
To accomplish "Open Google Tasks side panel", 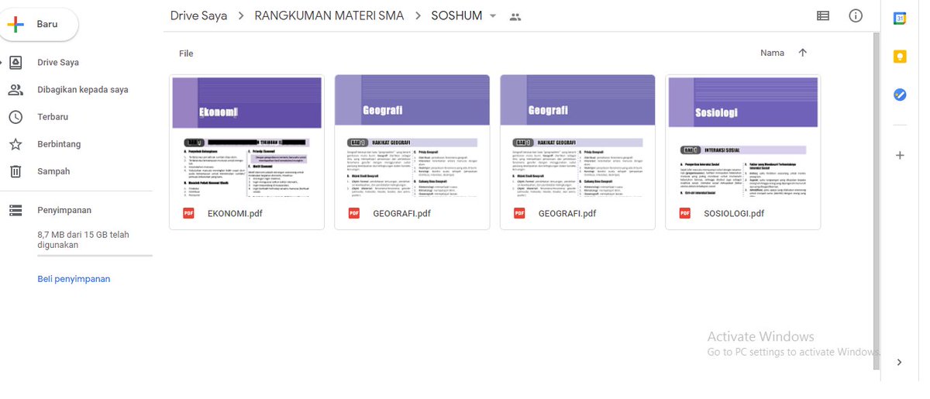I will [900, 95].
